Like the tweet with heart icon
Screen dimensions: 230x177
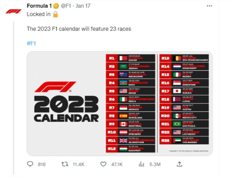tap(103, 164)
